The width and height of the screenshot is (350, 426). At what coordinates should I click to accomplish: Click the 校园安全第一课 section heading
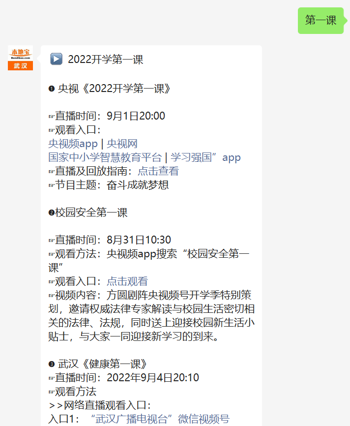[x=91, y=213]
